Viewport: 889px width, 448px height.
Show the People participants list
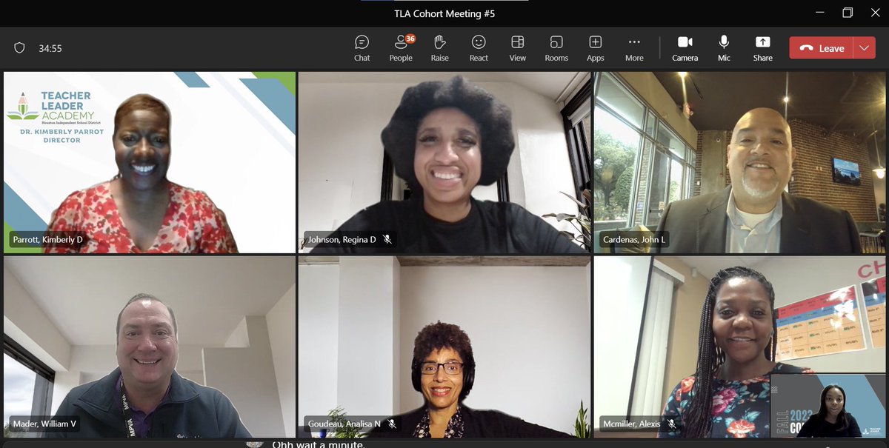401,48
